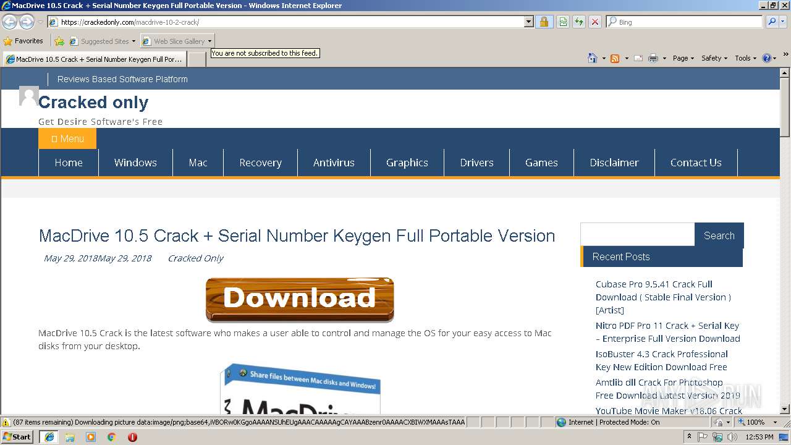Expand the address bar history dropdown
This screenshot has width=791, height=445.
point(528,22)
